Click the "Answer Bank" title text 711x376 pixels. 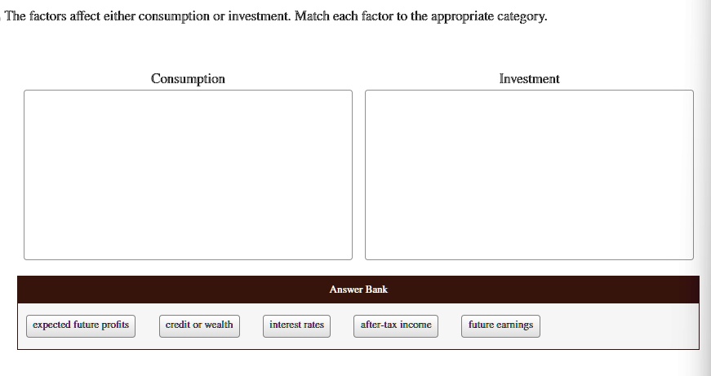click(358, 290)
